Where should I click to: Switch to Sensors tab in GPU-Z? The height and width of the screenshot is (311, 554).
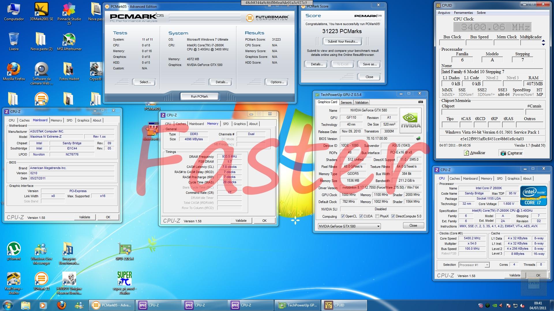coord(346,103)
